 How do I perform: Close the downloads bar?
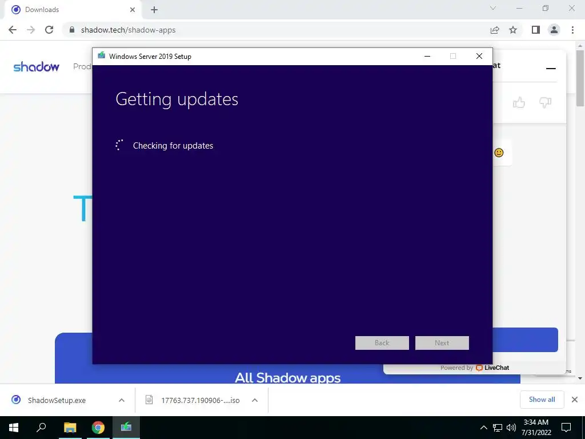[x=575, y=400]
